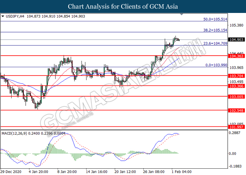Image resolution: width=246 pixels, height=175 pixels.
Task: Click the red level label 103.704
Action: [236, 76]
